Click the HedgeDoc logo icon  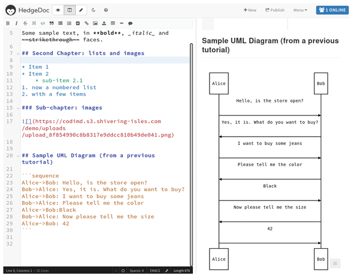coord(11,11)
